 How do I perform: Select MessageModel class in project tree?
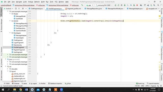click(20, 16)
